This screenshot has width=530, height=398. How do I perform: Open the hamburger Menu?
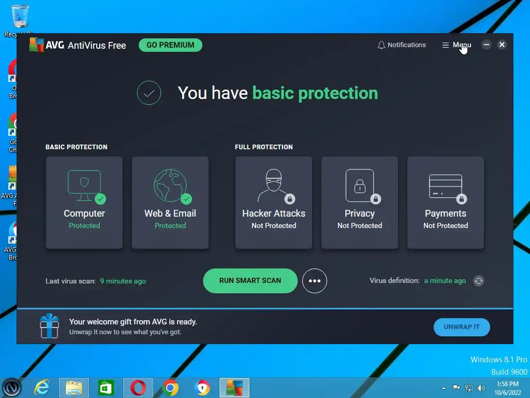point(457,45)
